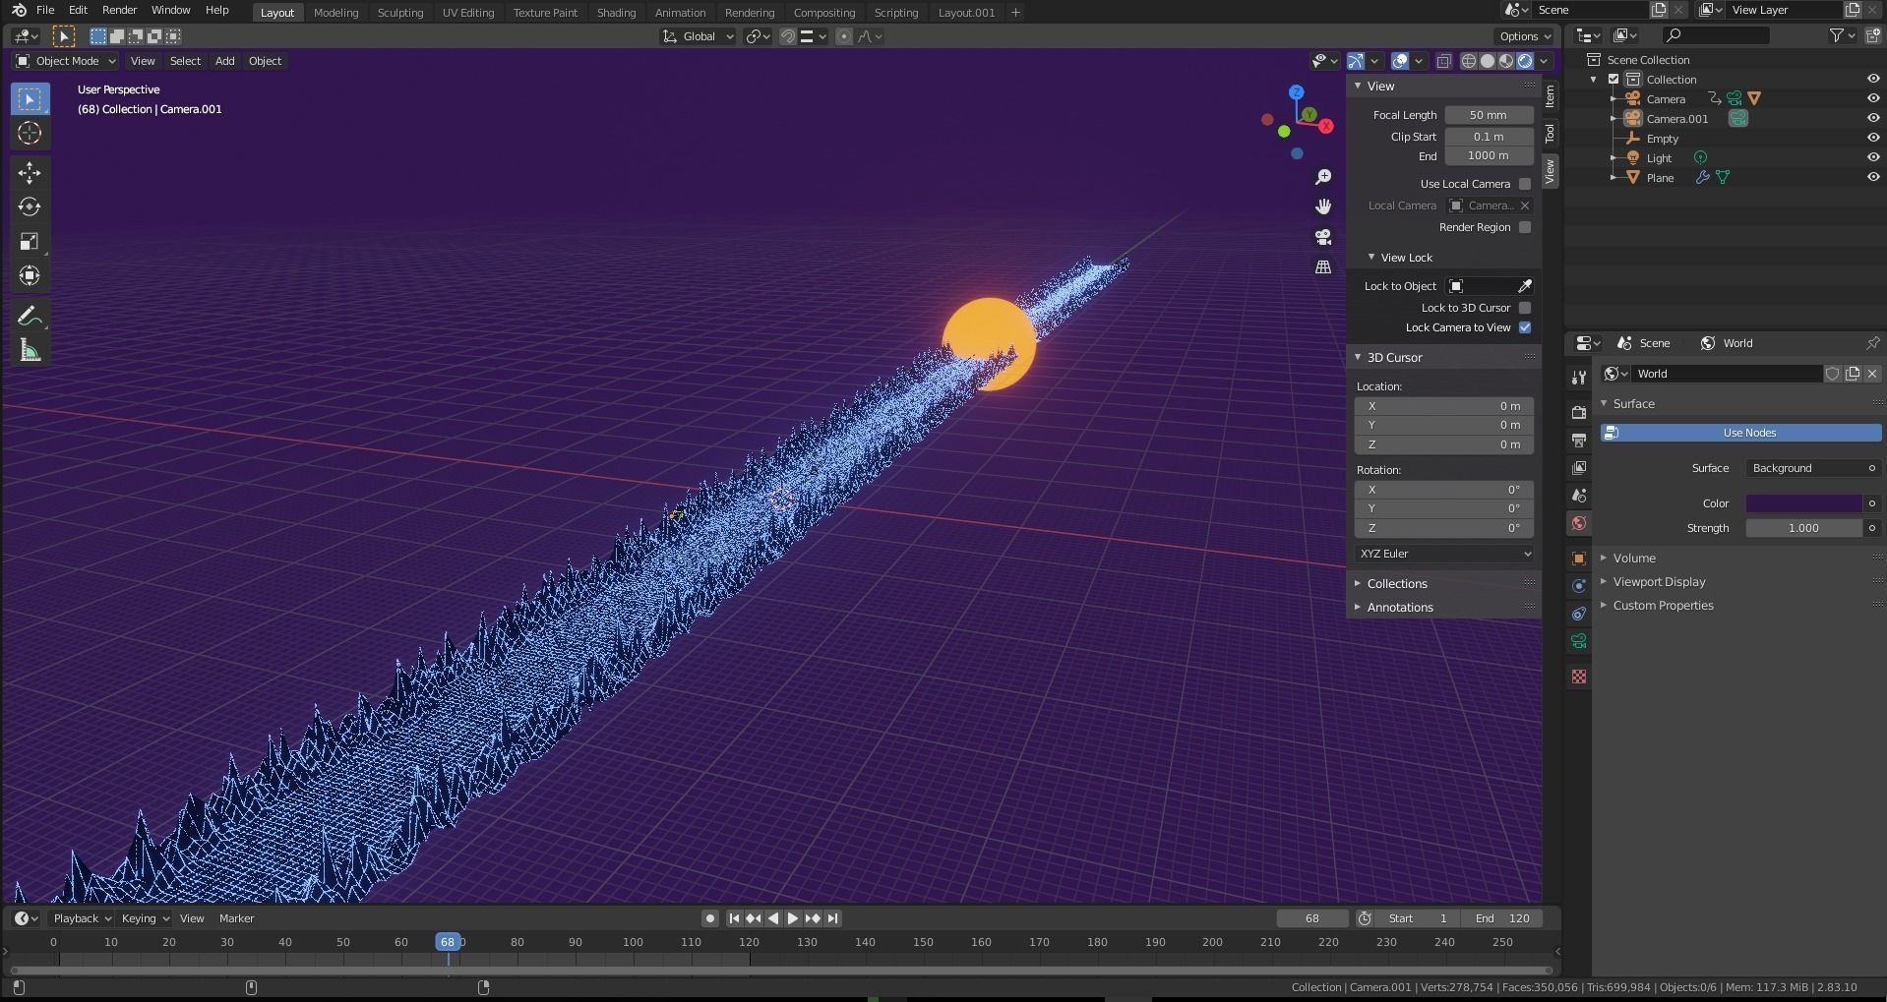1887x1002 pixels.
Task: Jump to the last frame with playback control
Action: point(832,917)
